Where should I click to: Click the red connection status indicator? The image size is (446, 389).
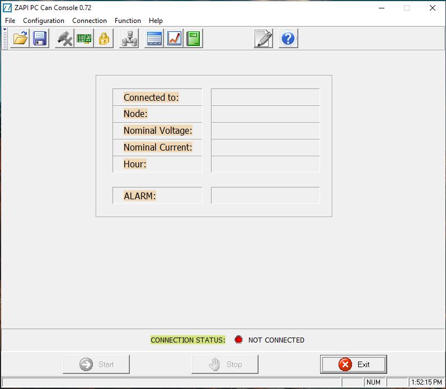pyautogui.click(x=238, y=340)
